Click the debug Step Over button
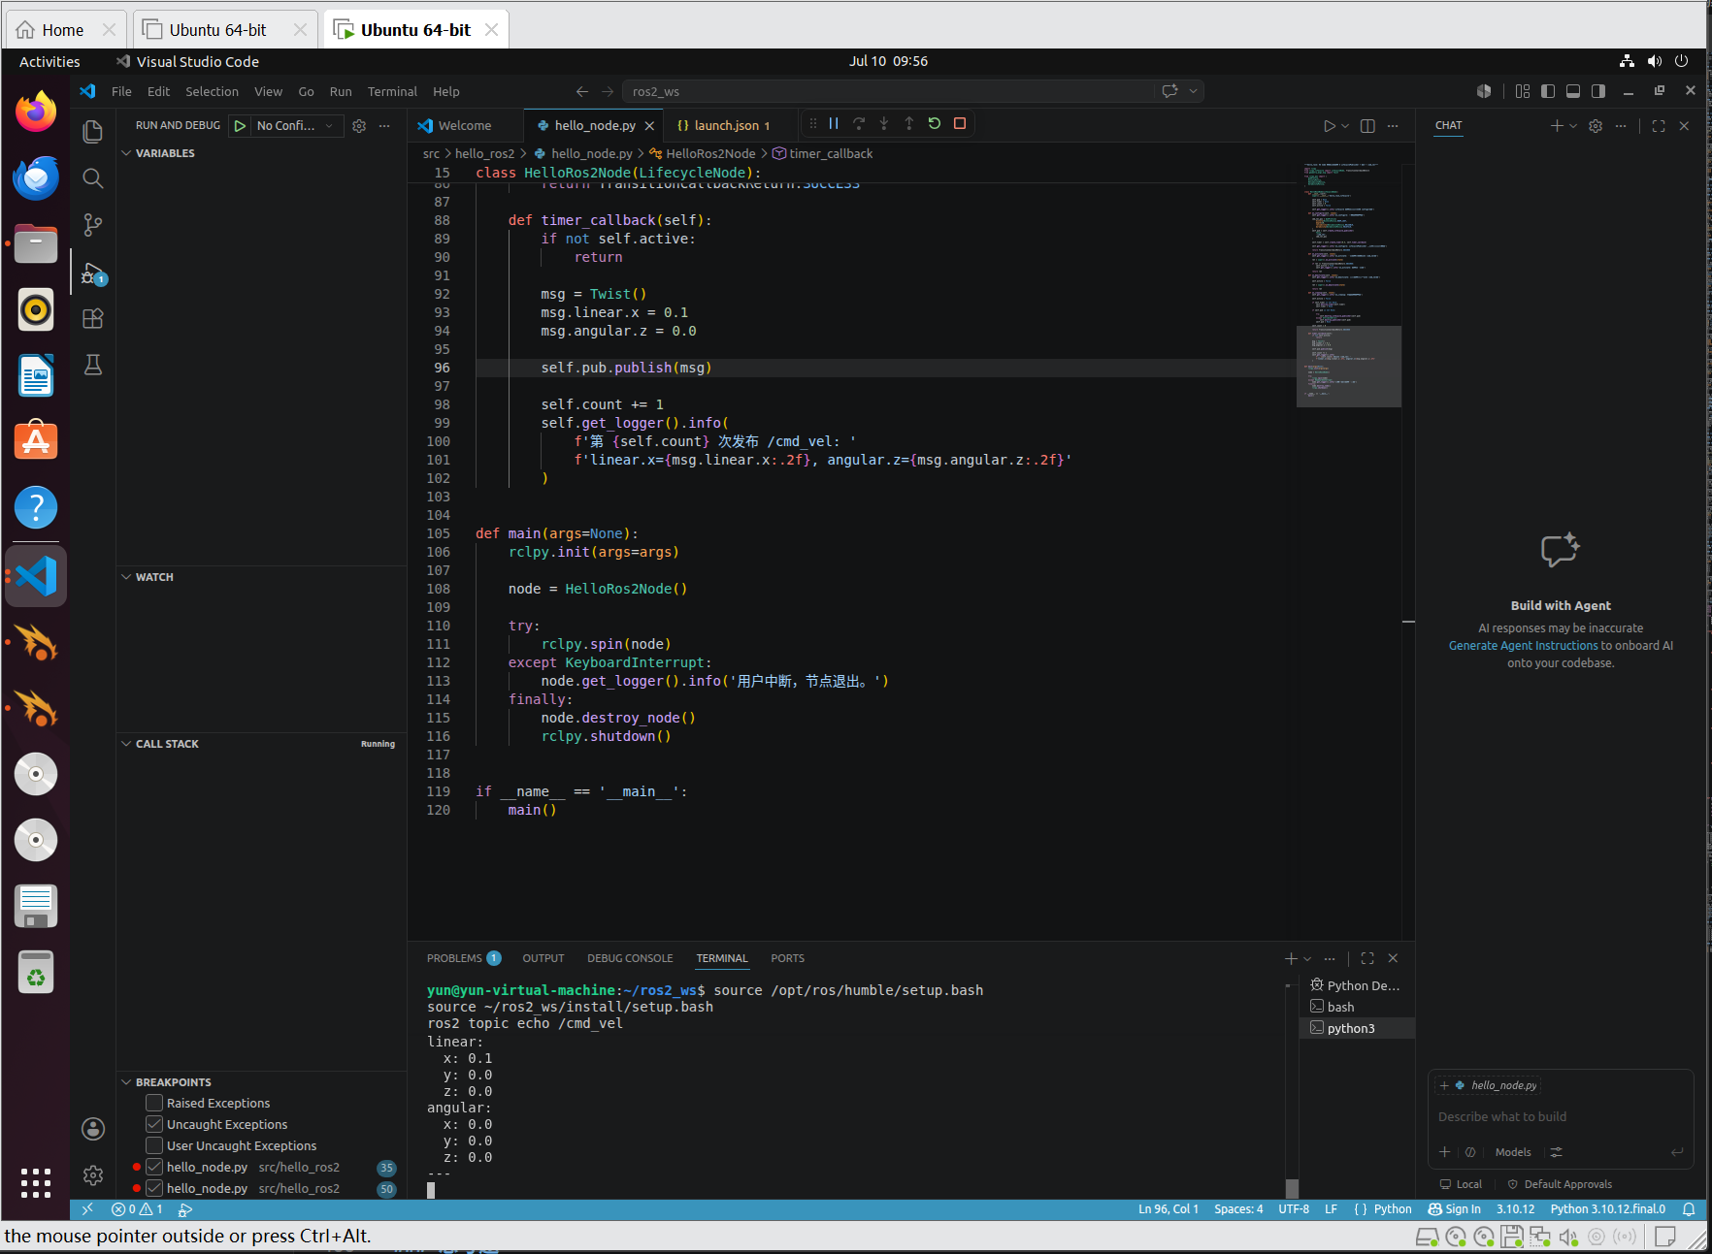 point(859,124)
